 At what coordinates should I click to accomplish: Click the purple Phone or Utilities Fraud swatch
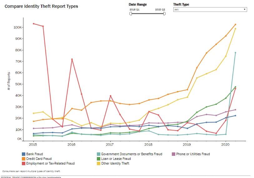174,154
